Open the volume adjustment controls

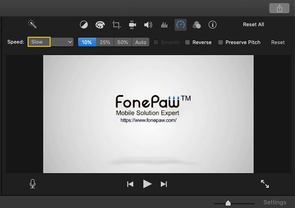148,25
